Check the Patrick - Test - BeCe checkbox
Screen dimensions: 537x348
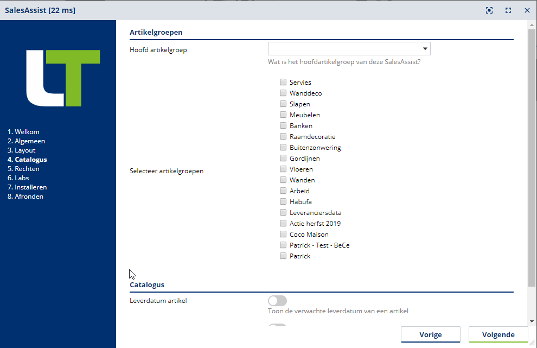coord(283,245)
